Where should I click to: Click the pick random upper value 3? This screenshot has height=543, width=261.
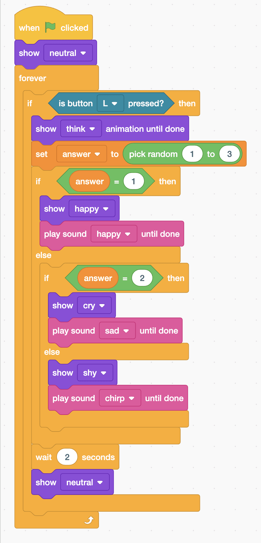[229, 154]
